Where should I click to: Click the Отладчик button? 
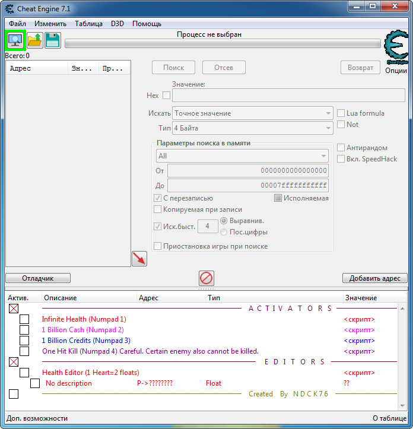tap(38, 278)
